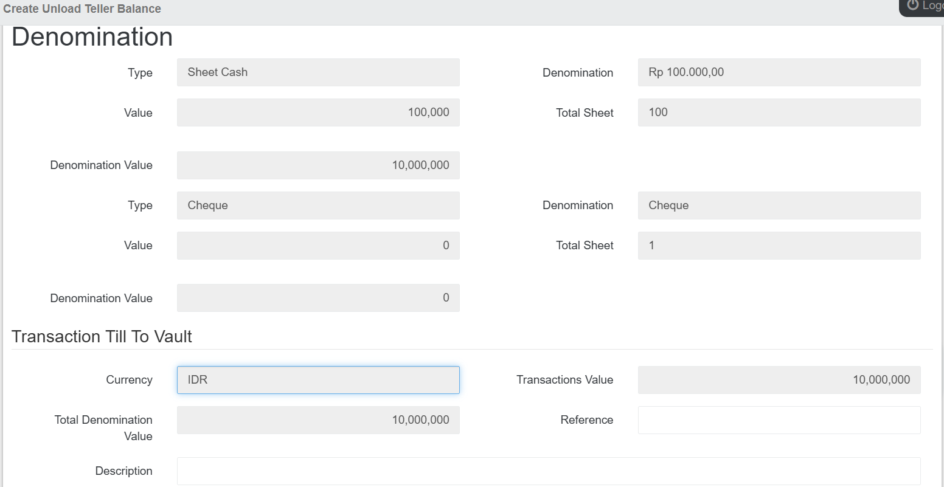Click the Transactions Value field
Viewport: 944px width, 487px height.
click(x=779, y=380)
